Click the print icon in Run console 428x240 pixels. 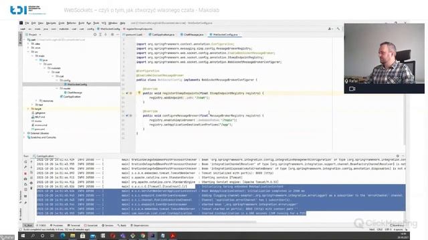coord(31,183)
